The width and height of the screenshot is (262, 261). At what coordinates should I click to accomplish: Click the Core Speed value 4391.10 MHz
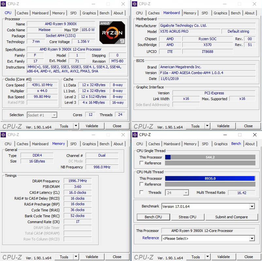42,85
